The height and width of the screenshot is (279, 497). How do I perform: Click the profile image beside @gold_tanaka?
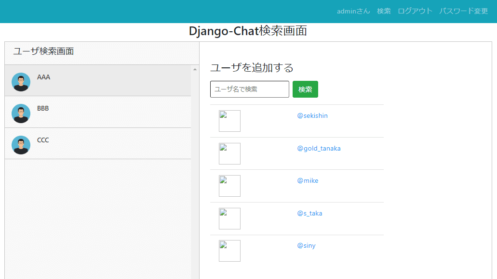(229, 153)
